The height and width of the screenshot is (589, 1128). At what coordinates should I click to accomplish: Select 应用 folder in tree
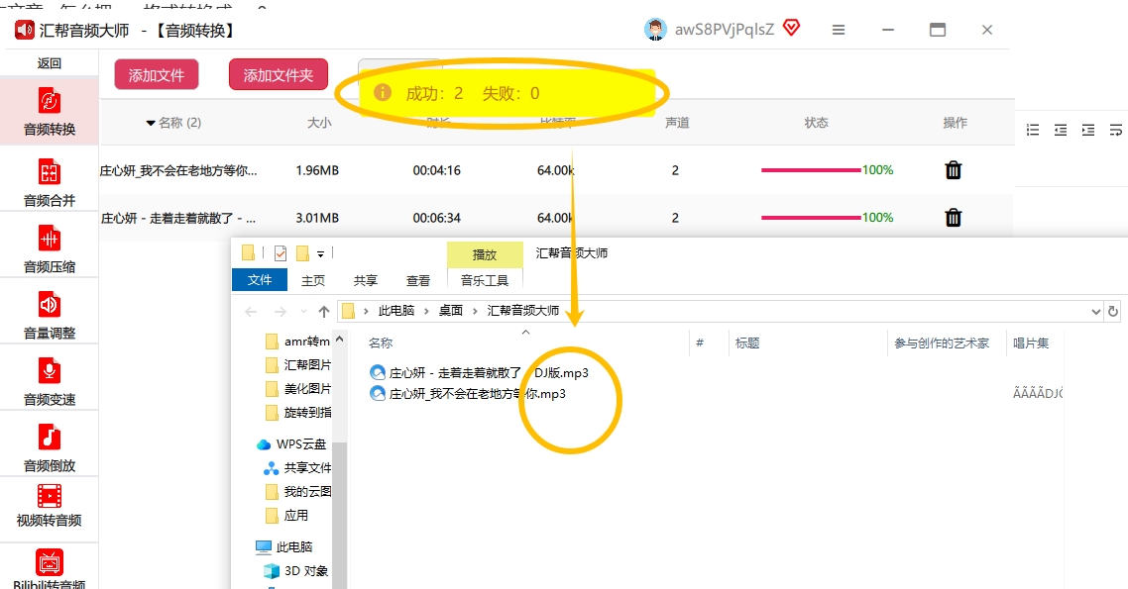tap(286, 515)
